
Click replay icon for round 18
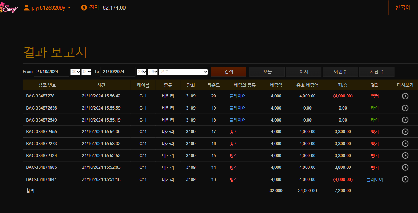pyautogui.click(x=405, y=120)
